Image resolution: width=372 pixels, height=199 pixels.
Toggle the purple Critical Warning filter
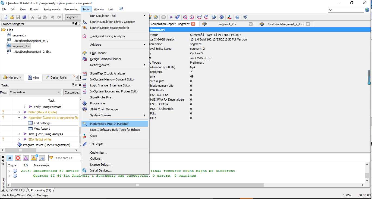point(26,158)
